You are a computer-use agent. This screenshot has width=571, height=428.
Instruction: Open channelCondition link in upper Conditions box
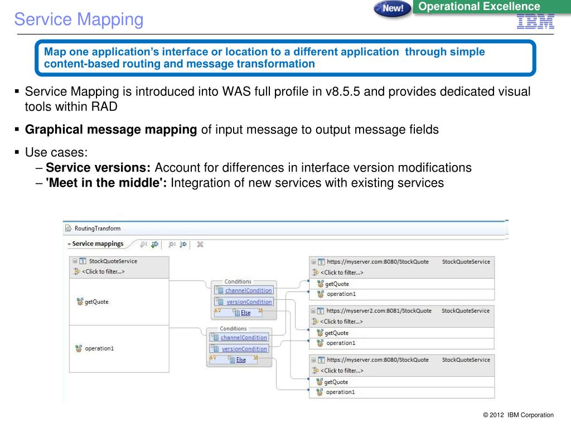(x=248, y=290)
